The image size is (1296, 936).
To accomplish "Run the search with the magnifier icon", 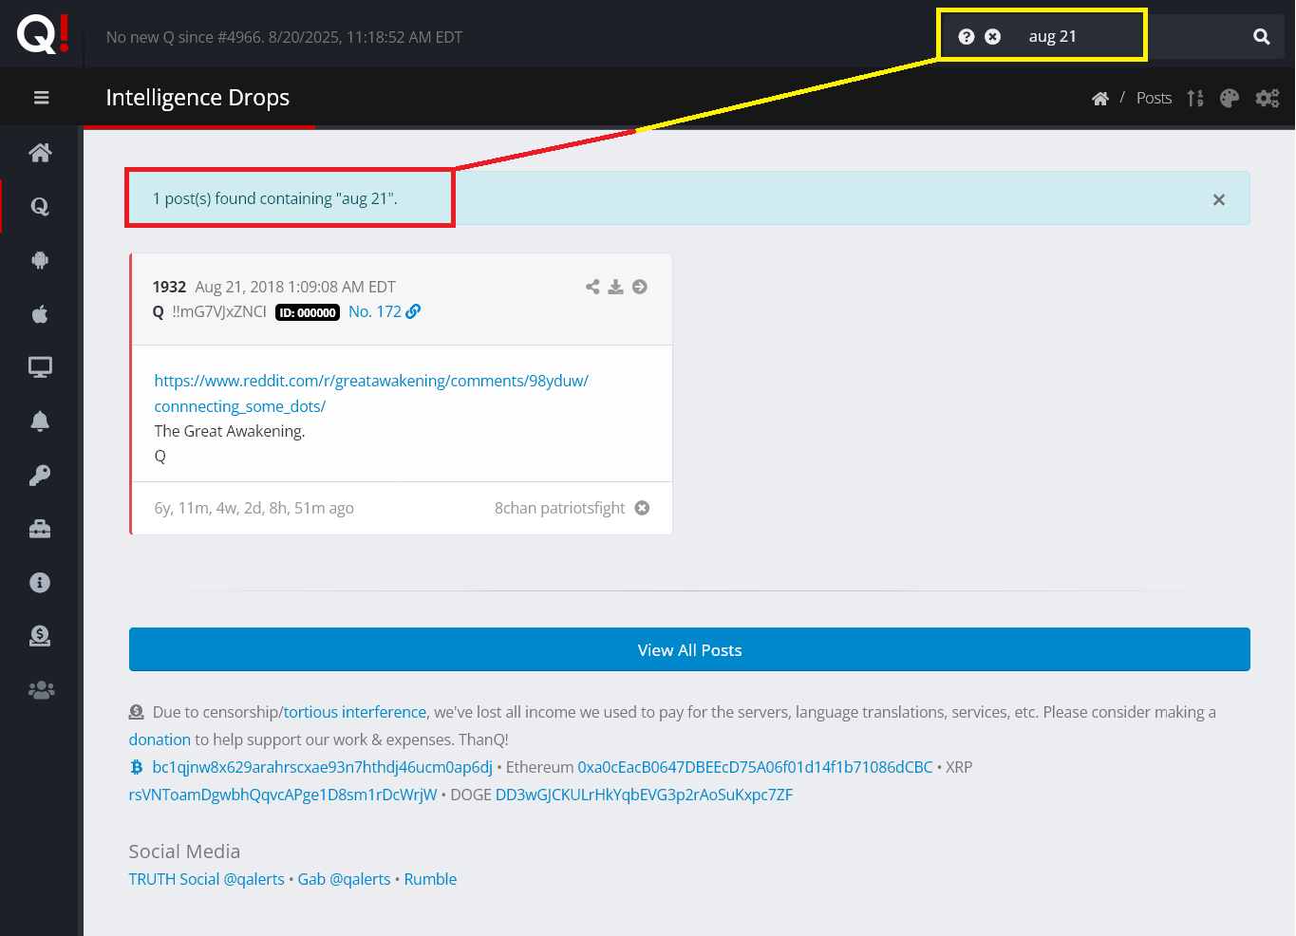I will coord(1261,37).
